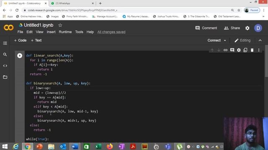Click the 'while(True):' code line
268x150 pixels.
[x=37, y=139]
